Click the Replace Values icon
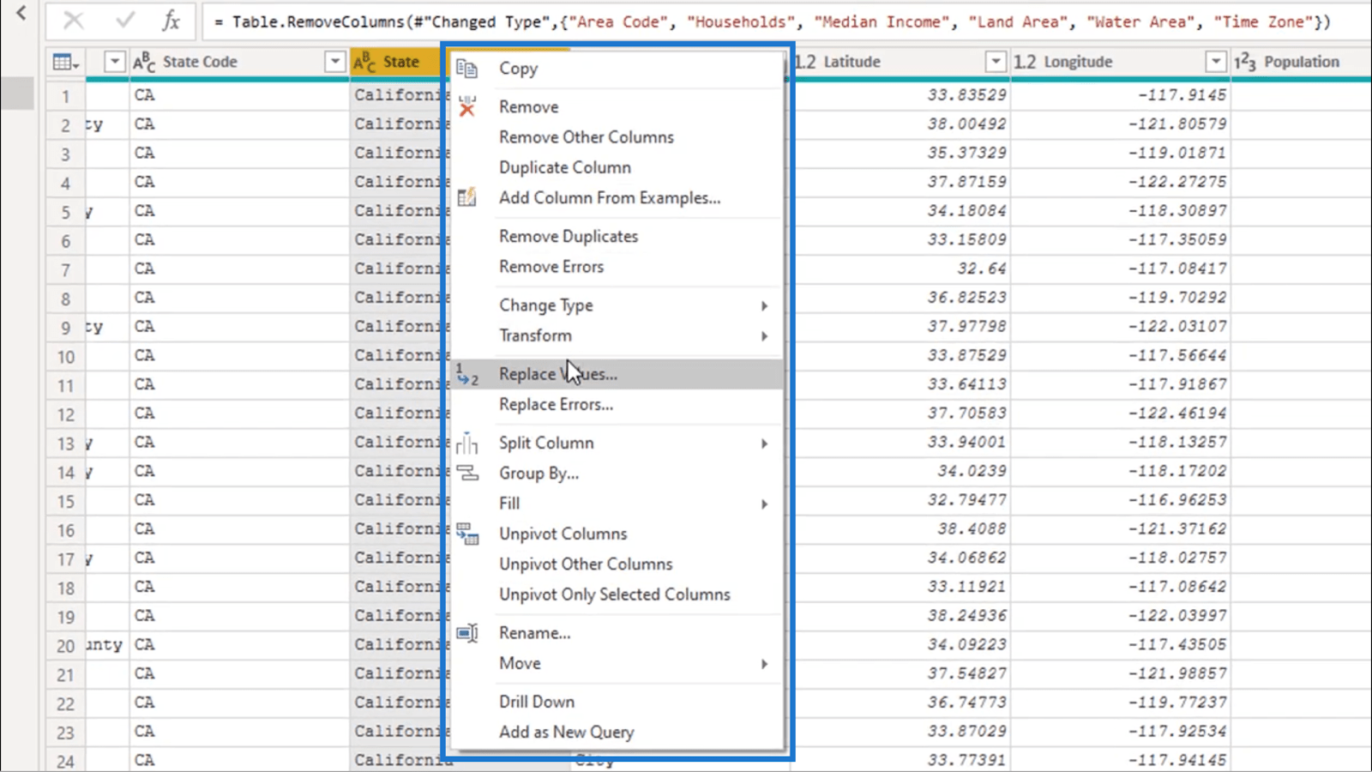 pos(467,374)
